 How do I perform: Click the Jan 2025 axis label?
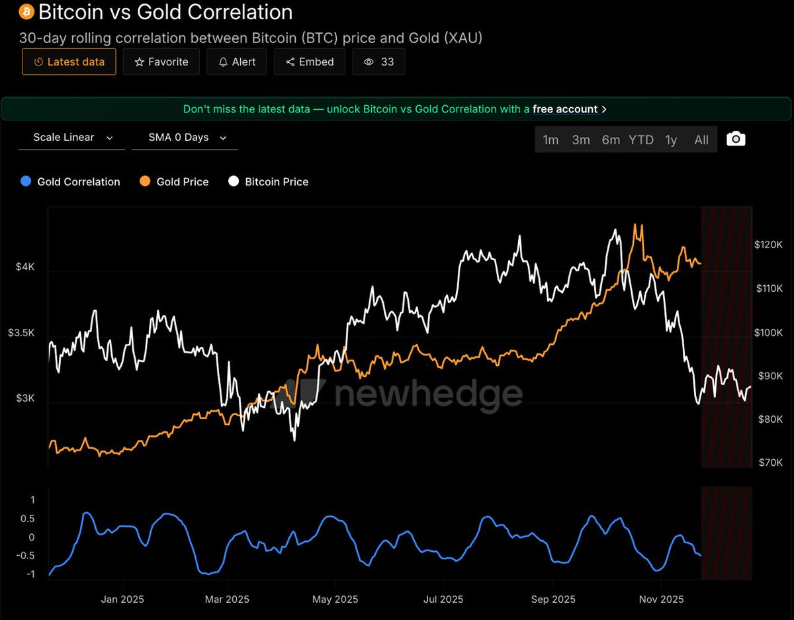click(x=122, y=599)
